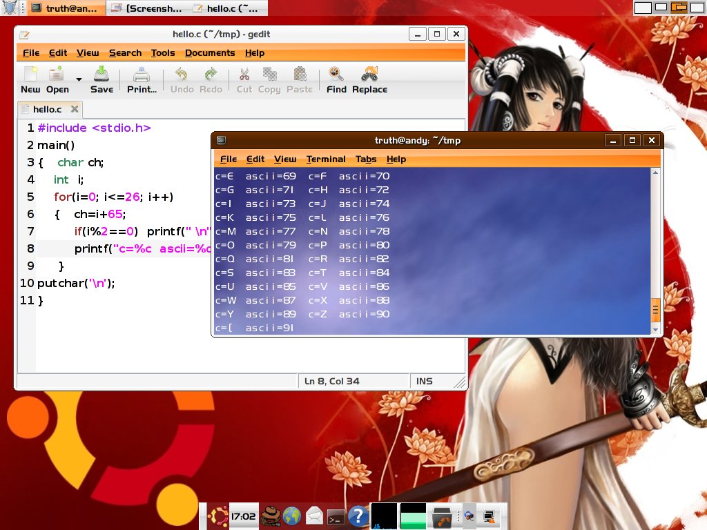This screenshot has width=707, height=530.
Task: Open the terminal window's View menu
Action: [x=285, y=159]
